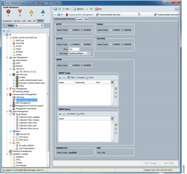Switch to the Equipment tab
This screenshot has height=174, width=187.
tap(7, 21)
